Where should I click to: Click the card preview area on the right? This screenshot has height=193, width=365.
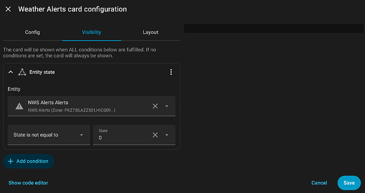click(273, 29)
